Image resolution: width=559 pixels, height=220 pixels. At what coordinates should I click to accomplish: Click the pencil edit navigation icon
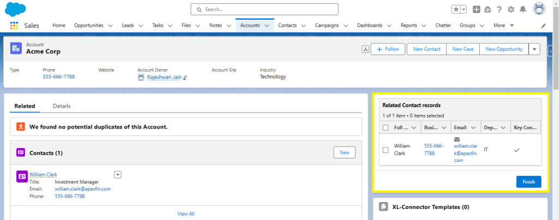click(543, 26)
